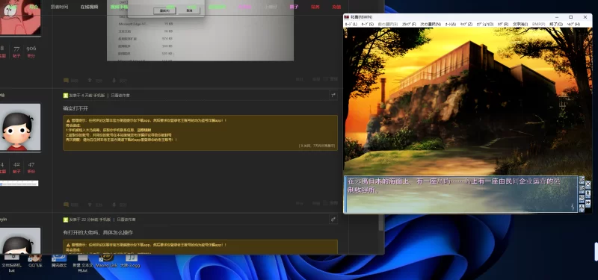The width and height of the screenshot is (598, 280).
Task: Open the red 充值 link in forum navigation
Action: pos(336,7)
